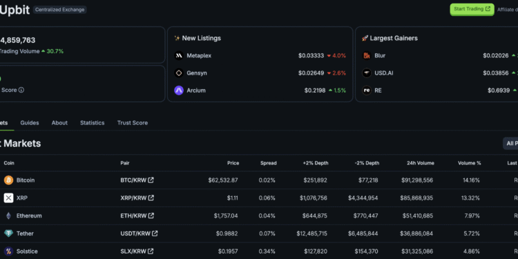Open Metaplex in New Listings
518x259 pixels.
[199, 55]
